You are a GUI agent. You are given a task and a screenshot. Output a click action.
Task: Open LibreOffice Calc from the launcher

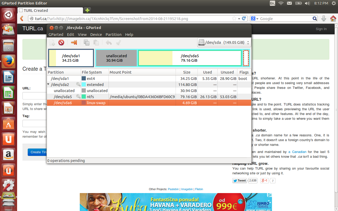tap(8, 92)
